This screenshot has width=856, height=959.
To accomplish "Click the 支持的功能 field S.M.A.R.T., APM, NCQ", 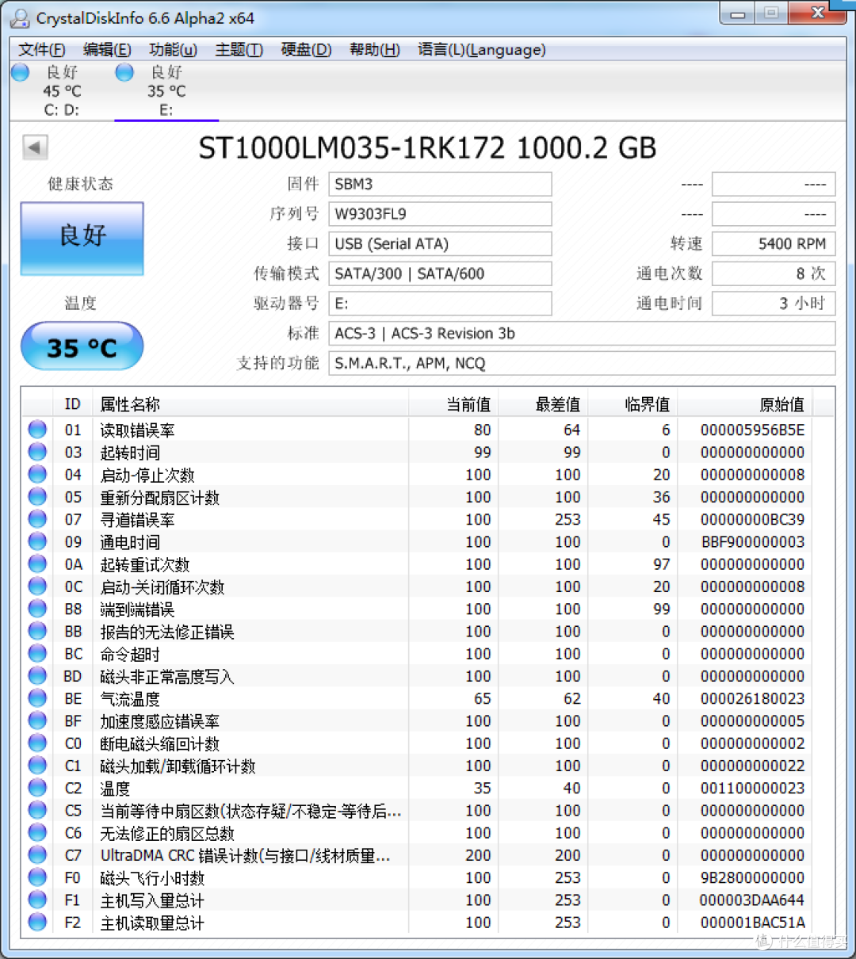I will tap(582, 363).
